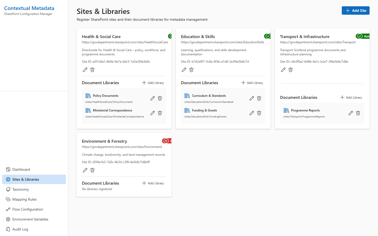Click the Add Site button
Viewport: 378px width, 236px height.
tap(355, 10)
